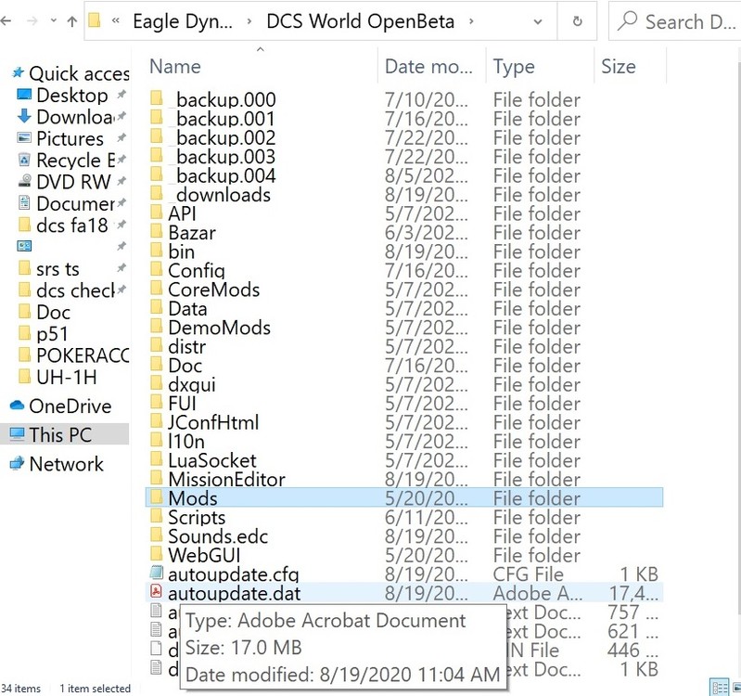The image size is (741, 696).
Task: Click the Scripts folder icon
Action: [157, 516]
